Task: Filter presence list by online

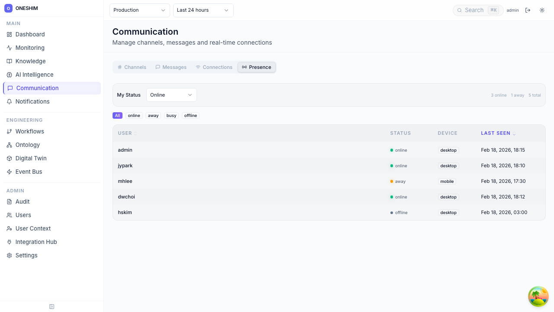Action: click(134, 116)
